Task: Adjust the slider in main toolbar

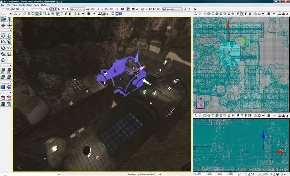Action: [37, 9]
